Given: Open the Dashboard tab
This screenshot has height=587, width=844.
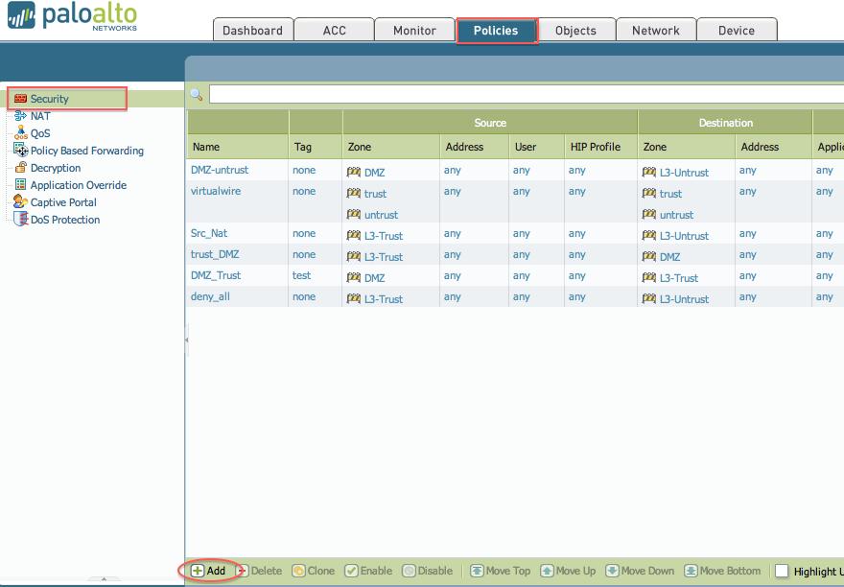Looking at the screenshot, I should 253,30.
